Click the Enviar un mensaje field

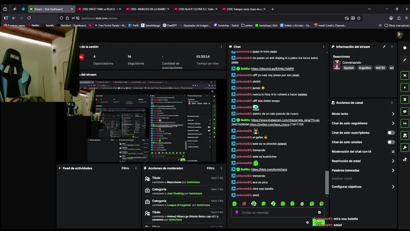click(278, 212)
